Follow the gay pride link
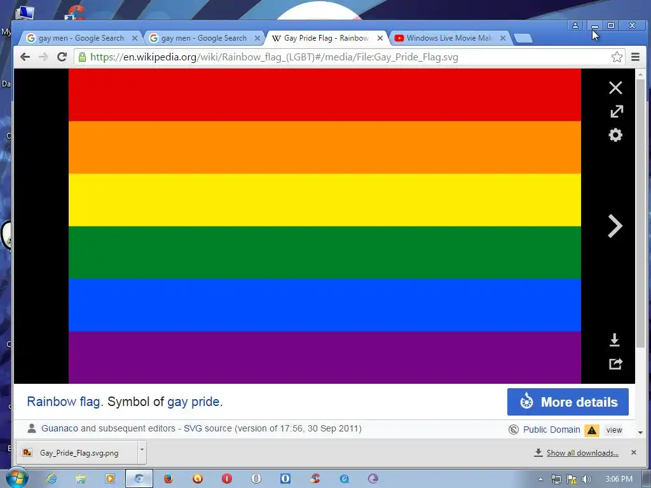This screenshot has height=488, width=651. click(x=193, y=402)
